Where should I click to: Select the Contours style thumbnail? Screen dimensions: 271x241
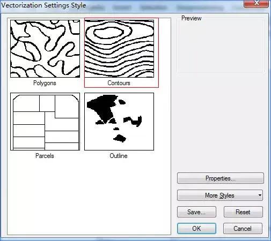119,49
